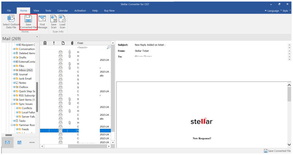
Task: Toggle the Notes folder checkbox
Action: pyautogui.click(x=14, y=83)
